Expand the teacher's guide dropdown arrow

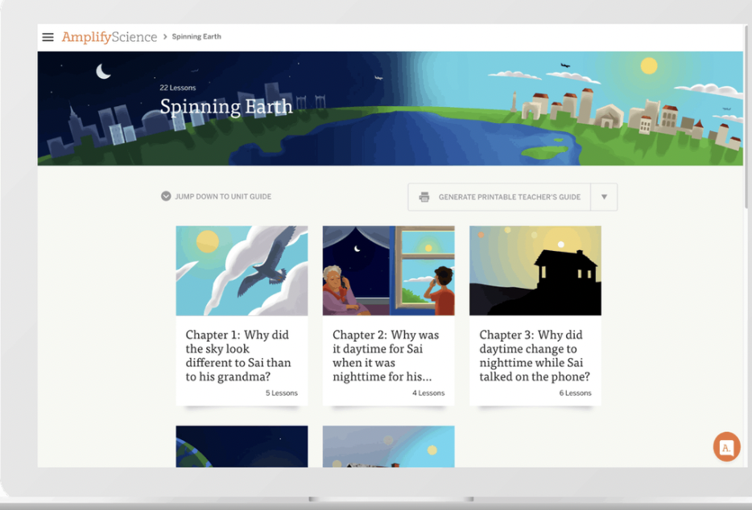tap(604, 197)
